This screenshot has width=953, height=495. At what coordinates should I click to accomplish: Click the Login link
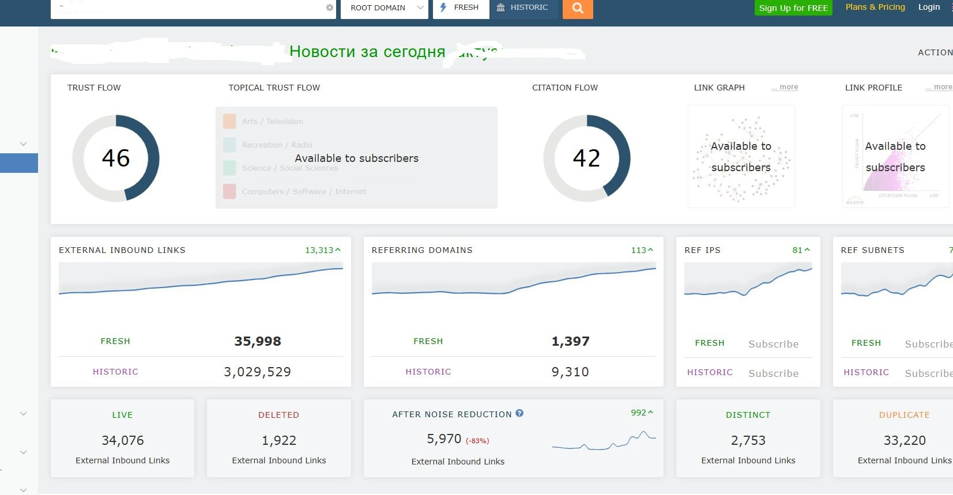click(x=929, y=7)
